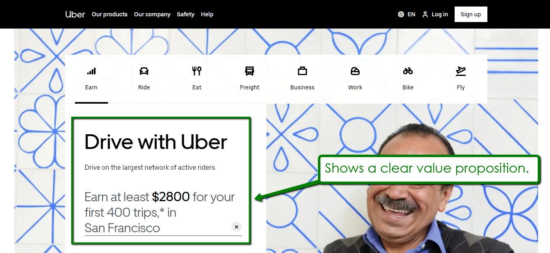Click the person icon beside Log in
The width and height of the screenshot is (550, 253).
point(425,14)
